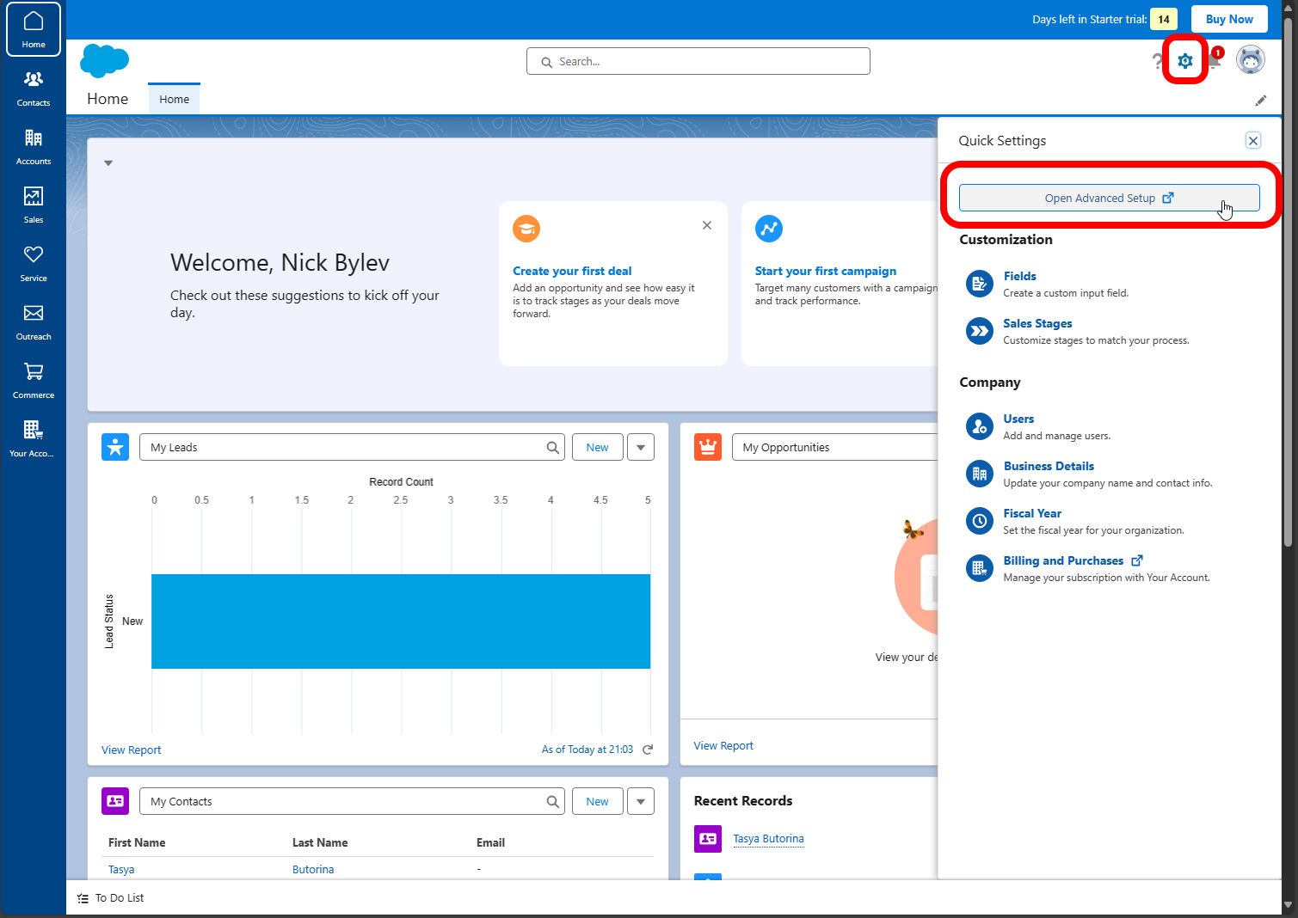This screenshot has width=1298, height=918.
Task: Open Your Account in the sidebar
Action: pyautogui.click(x=34, y=439)
